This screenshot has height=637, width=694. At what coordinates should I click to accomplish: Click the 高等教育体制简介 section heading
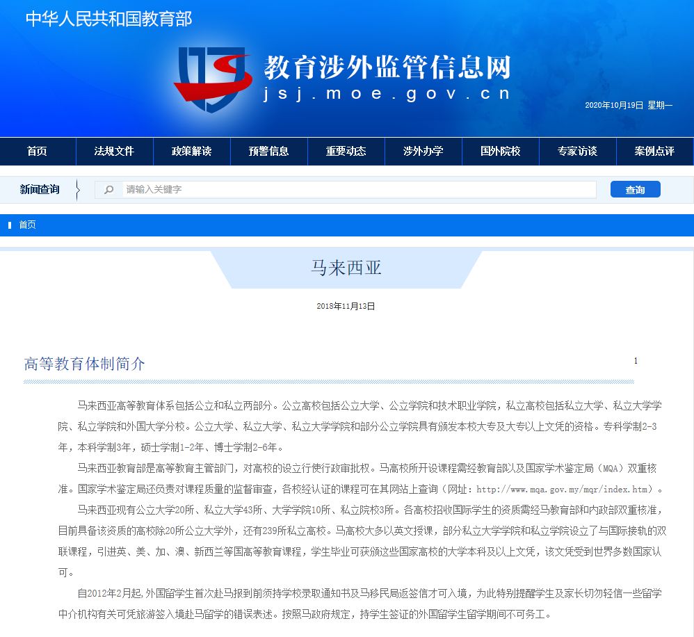coord(85,364)
